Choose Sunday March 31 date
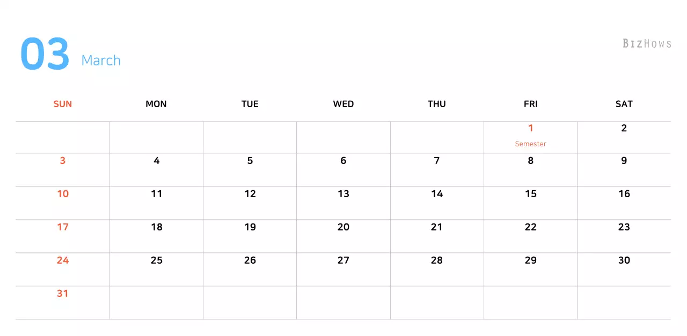The height and width of the screenshot is (336, 687). pyautogui.click(x=63, y=294)
